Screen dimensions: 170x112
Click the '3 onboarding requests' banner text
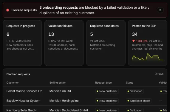(59, 7)
